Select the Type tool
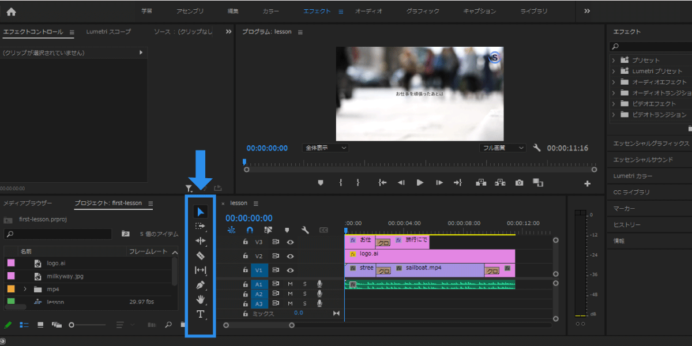This screenshot has width=692, height=346. pyautogui.click(x=200, y=314)
